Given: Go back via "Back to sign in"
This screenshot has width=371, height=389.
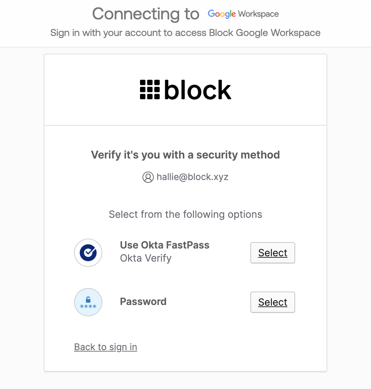Looking at the screenshot, I should coord(105,347).
